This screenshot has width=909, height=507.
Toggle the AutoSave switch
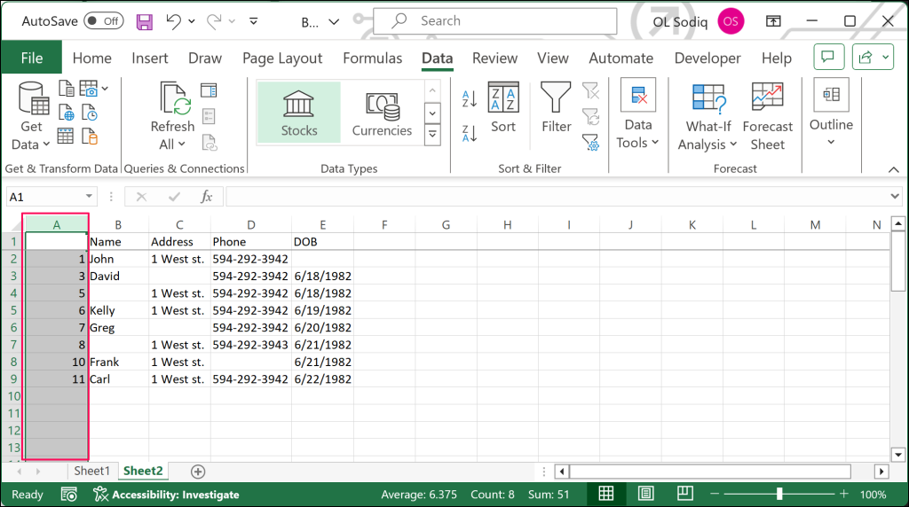[x=103, y=21]
